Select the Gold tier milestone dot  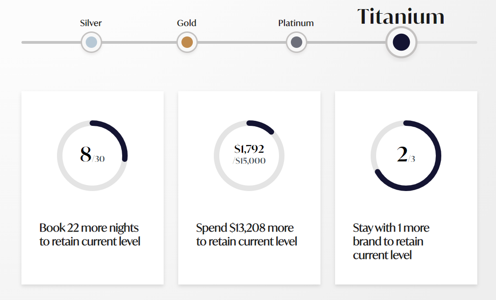pos(186,42)
